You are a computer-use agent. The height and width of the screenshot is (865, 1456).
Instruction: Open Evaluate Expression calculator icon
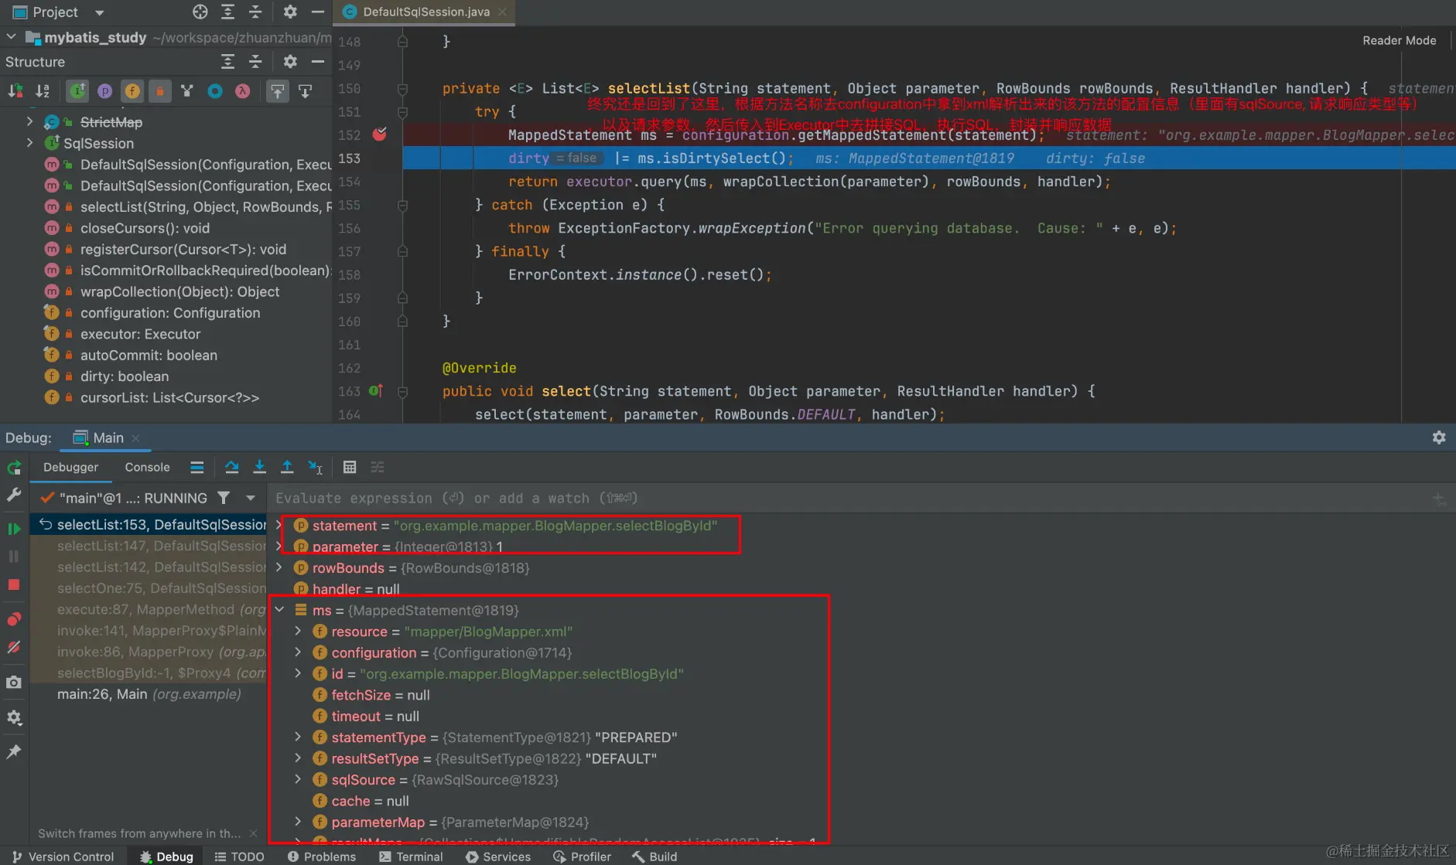pyautogui.click(x=350, y=467)
